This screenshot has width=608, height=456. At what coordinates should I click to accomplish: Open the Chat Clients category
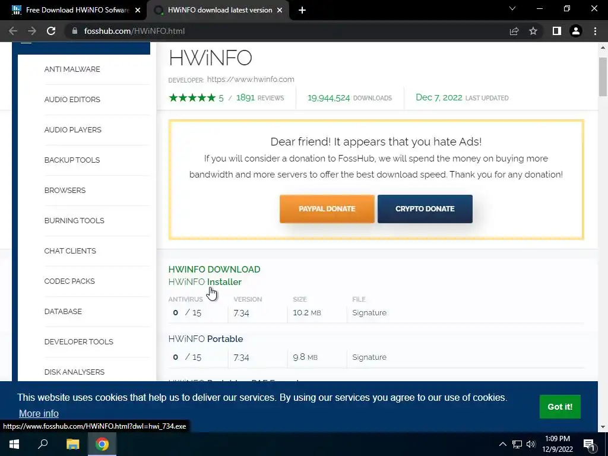tap(70, 251)
